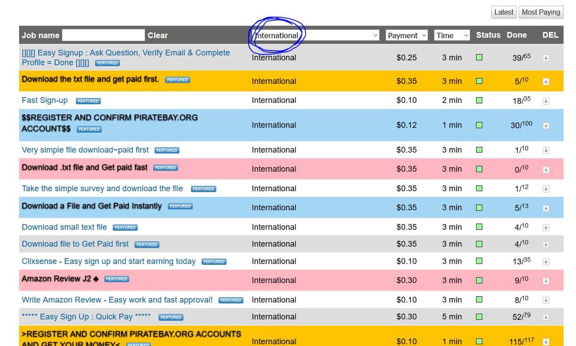Open the Very simple file download job link

(85, 150)
